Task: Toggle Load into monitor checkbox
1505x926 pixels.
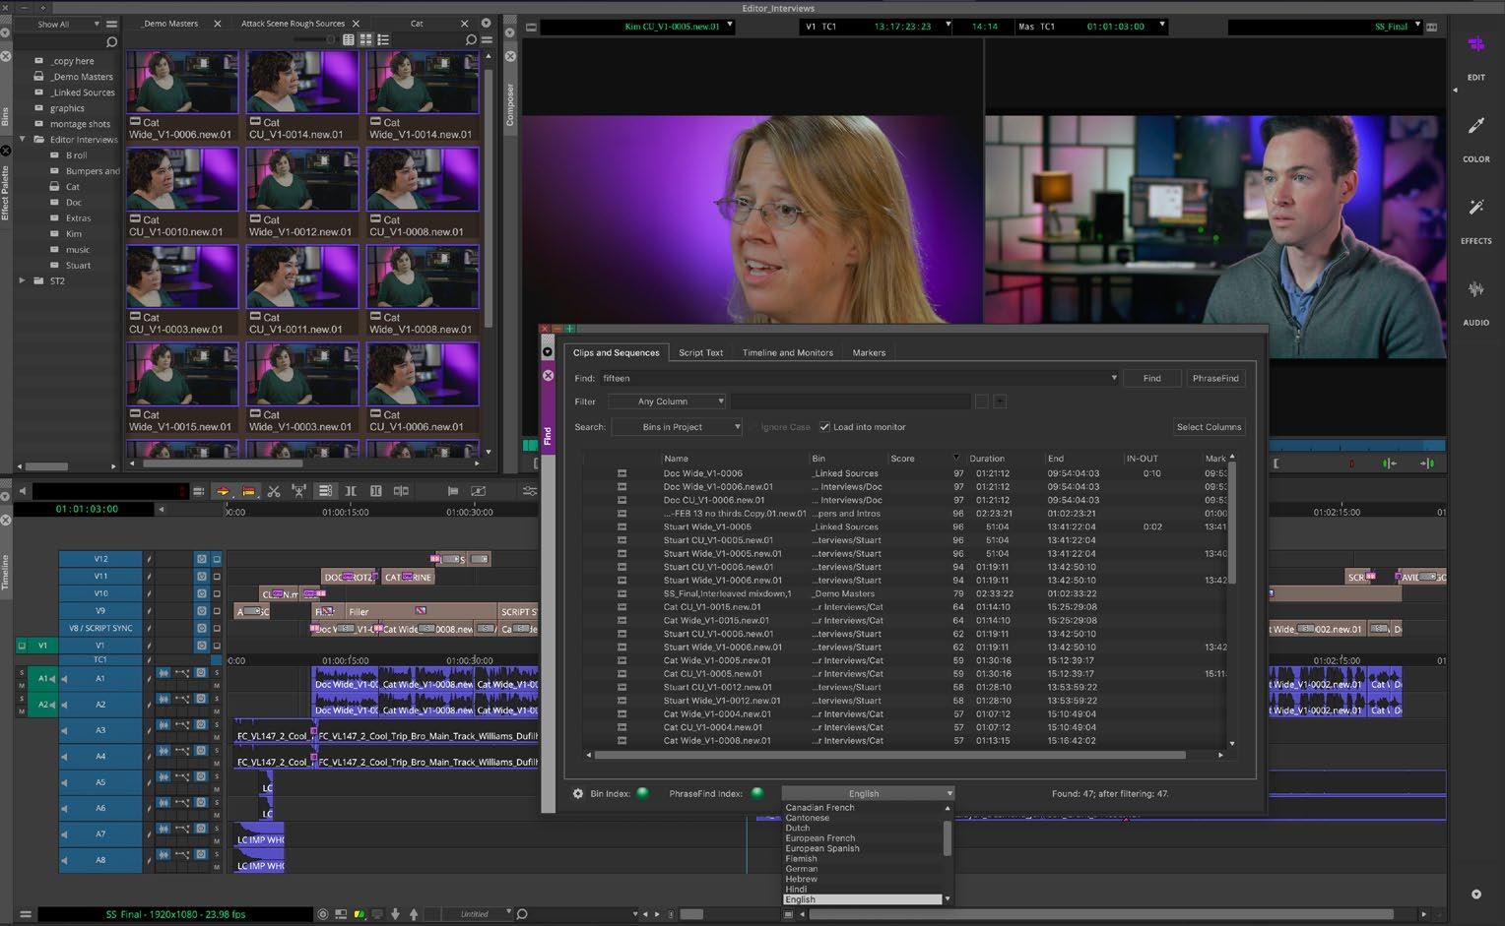Action: click(824, 427)
